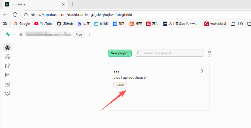The width and height of the screenshot is (251, 128).
Task: Click the NANO compute badge
Action: point(120,85)
